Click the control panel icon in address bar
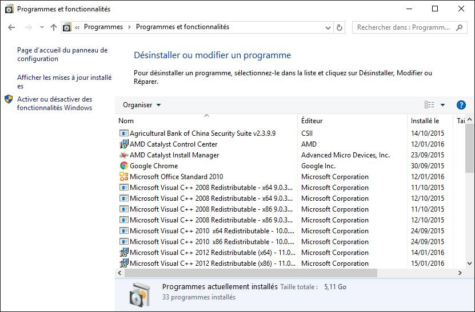The height and width of the screenshot is (312, 475). [67, 27]
